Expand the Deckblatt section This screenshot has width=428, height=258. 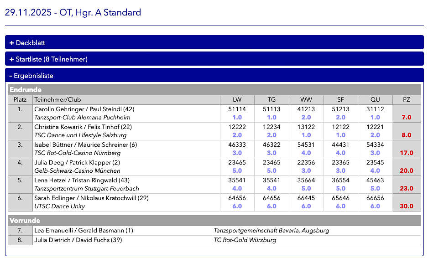point(27,43)
